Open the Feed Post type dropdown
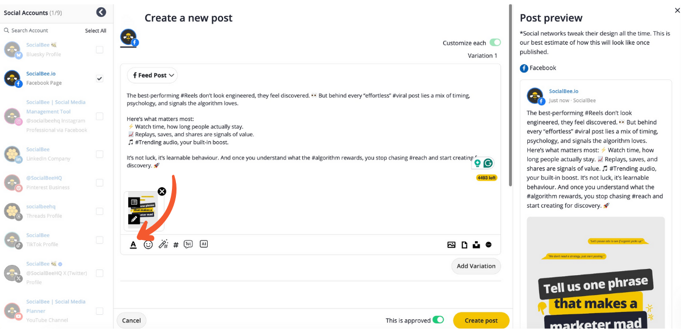Screen dimensions: 681x333 click(x=153, y=75)
